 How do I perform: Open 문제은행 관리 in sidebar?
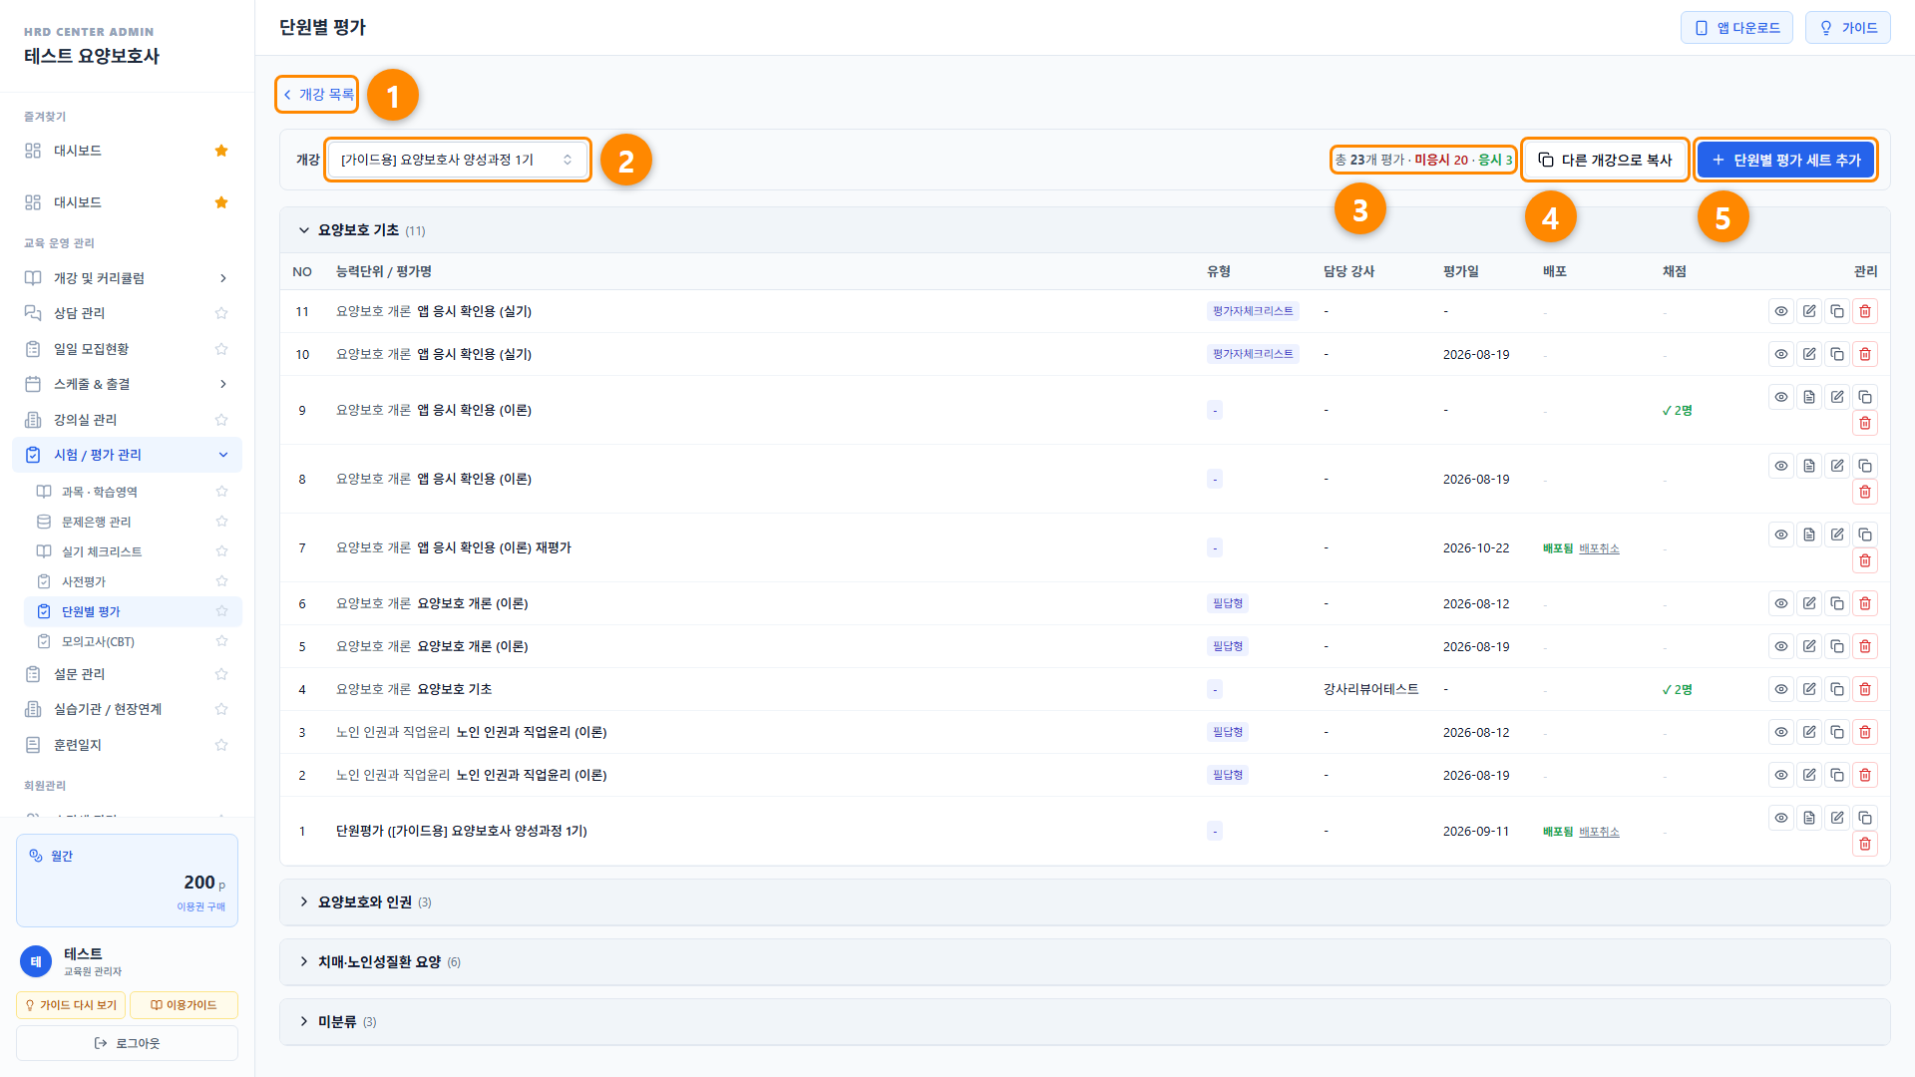pos(96,522)
